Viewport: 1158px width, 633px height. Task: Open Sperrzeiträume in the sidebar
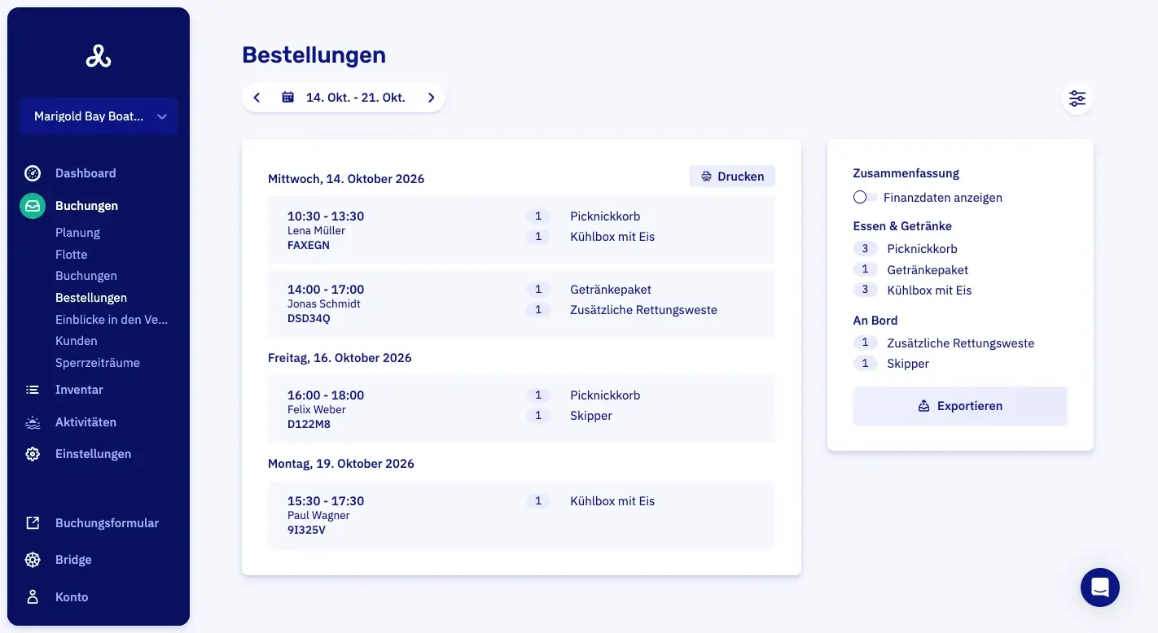[98, 363]
